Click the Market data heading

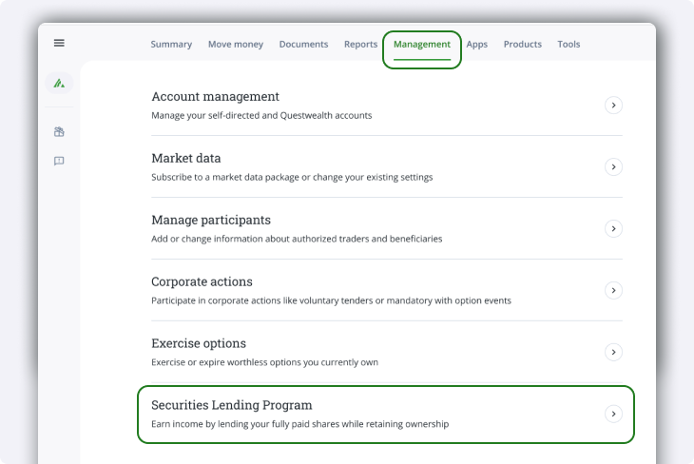coord(186,158)
